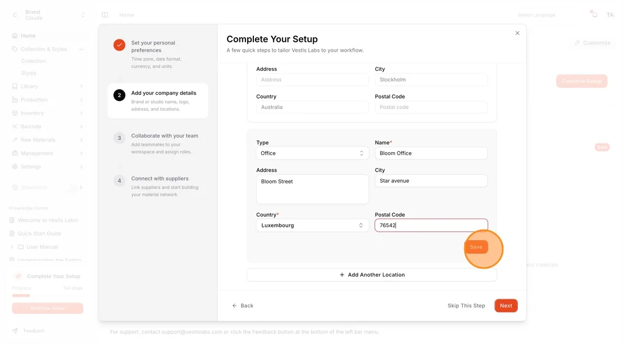Image resolution: width=625 pixels, height=345 pixels.
Task: Open Feedback at bottom of sidebar
Action: pyautogui.click(x=34, y=331)
